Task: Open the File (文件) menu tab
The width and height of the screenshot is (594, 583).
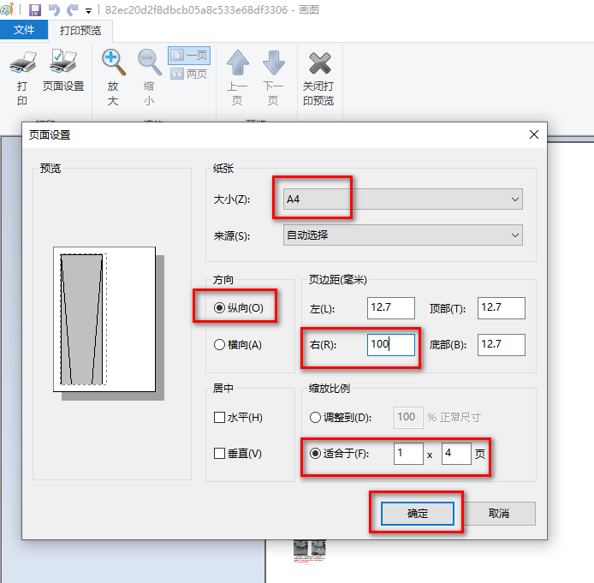Action: [x=25, y=30]
